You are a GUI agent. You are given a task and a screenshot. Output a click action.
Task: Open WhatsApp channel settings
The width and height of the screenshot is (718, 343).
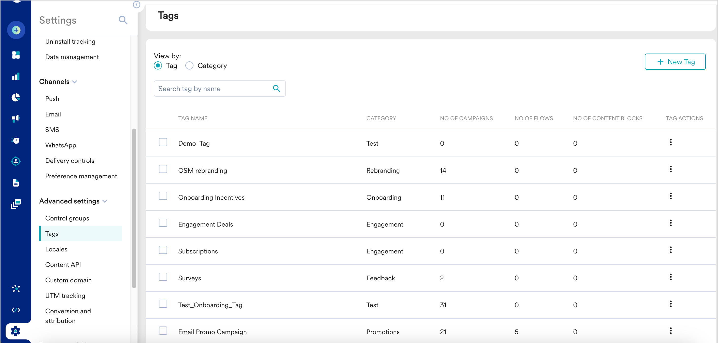click(x=61, y=145)
